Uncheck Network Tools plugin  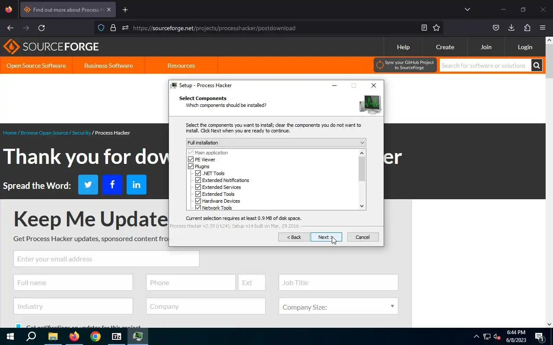point(198,207)
